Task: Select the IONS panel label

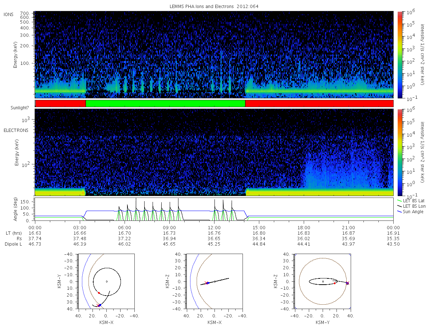Action: [x=9, y=15]
